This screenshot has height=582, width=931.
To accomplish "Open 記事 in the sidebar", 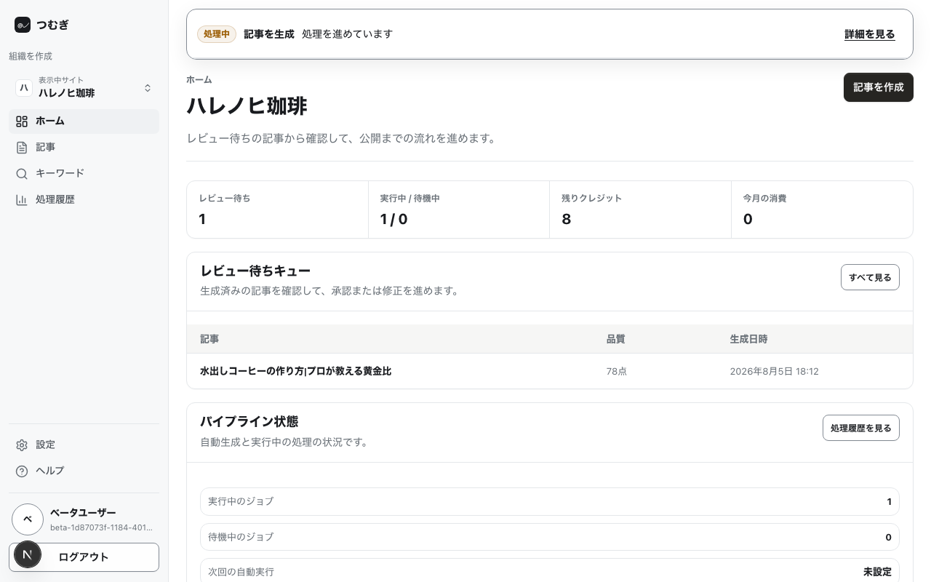I will pos(84,148).
